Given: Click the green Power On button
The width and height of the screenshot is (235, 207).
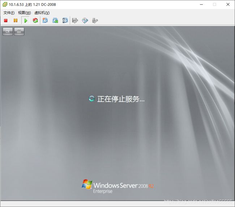Looking at the screenshot, I should coord(26,21).
